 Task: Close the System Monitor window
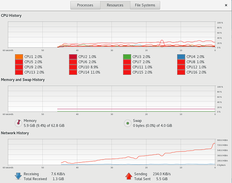[x=225, y=5]
